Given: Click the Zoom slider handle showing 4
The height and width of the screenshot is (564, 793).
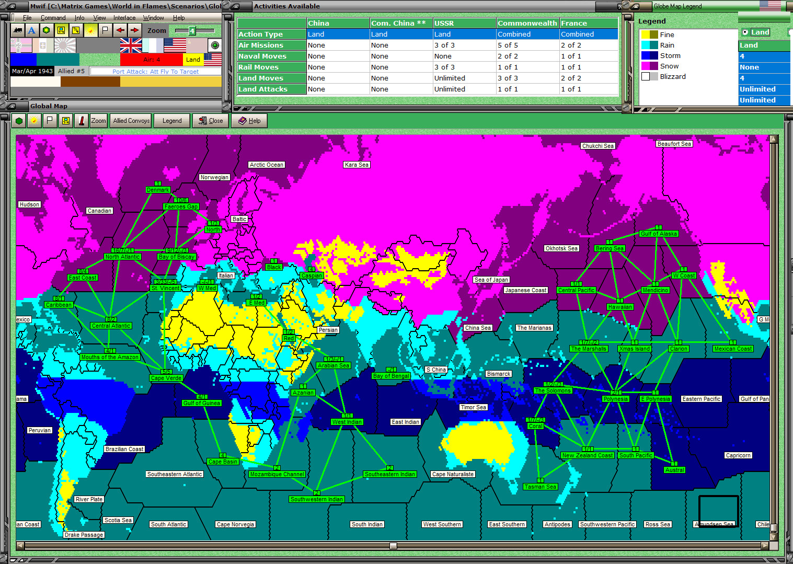Looking at the screenshot, I should pyautogui.click(x=192, y=31).
